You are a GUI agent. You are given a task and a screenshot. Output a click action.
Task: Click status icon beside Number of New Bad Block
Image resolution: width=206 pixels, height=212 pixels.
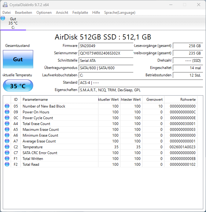(x=7, y=106)
